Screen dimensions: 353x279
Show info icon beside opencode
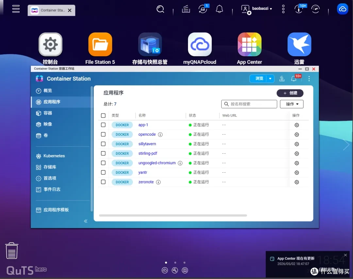pos(160,134)
